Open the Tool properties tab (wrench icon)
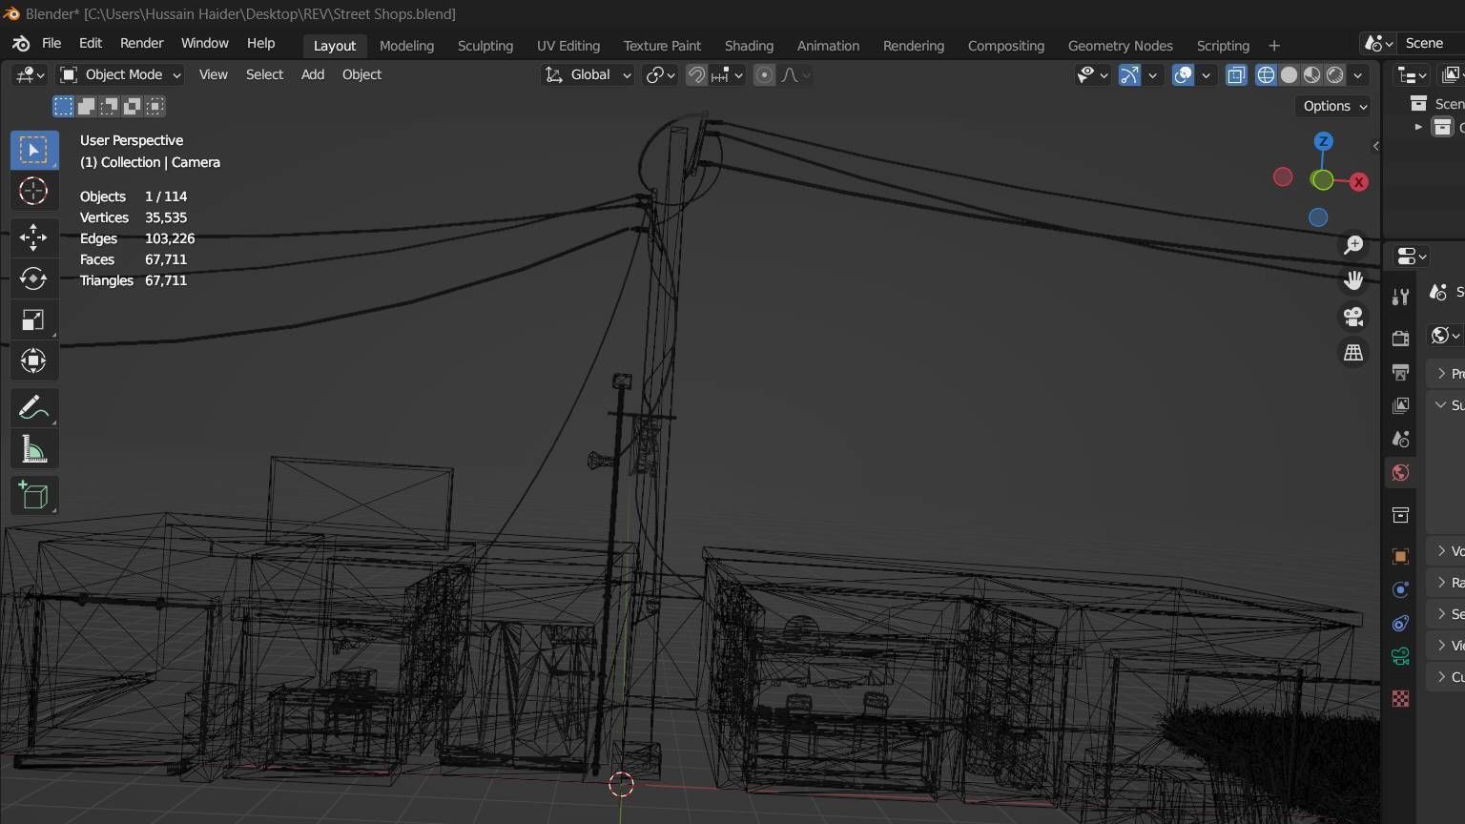Image resolution: width=1465 pixels, height=824 pixels. click(1400, 297)
